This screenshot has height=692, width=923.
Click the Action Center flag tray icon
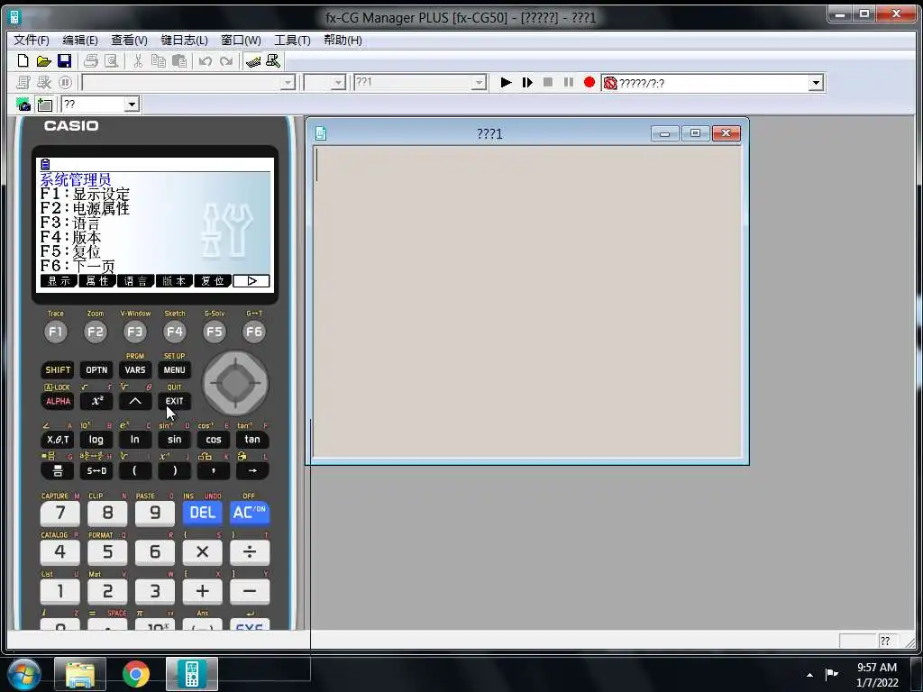831,674
